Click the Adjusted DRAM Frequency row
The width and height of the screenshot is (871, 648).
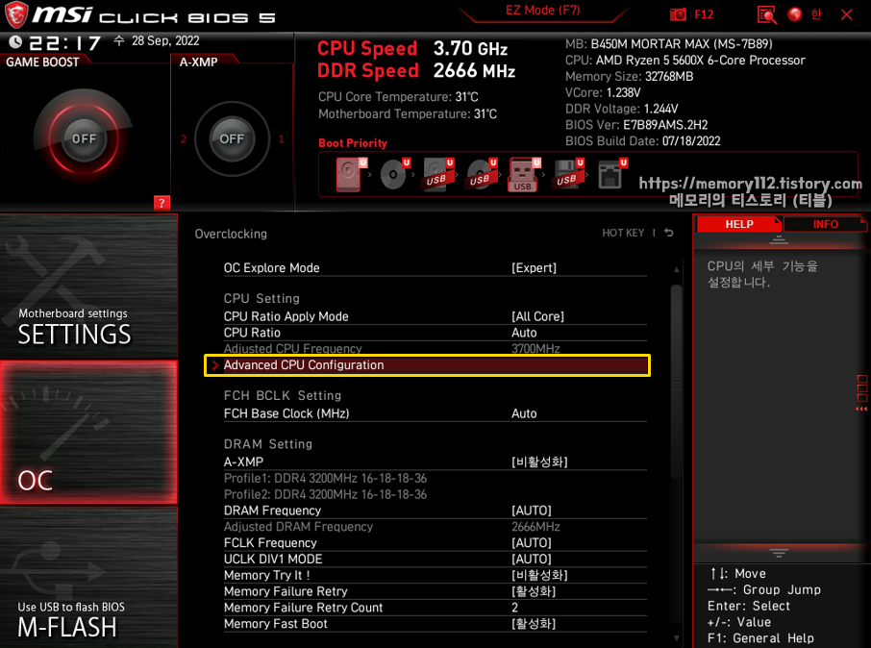tap(435, 526)
